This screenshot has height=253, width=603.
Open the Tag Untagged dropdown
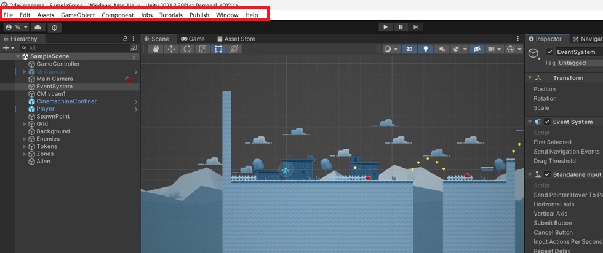[580, 63]
